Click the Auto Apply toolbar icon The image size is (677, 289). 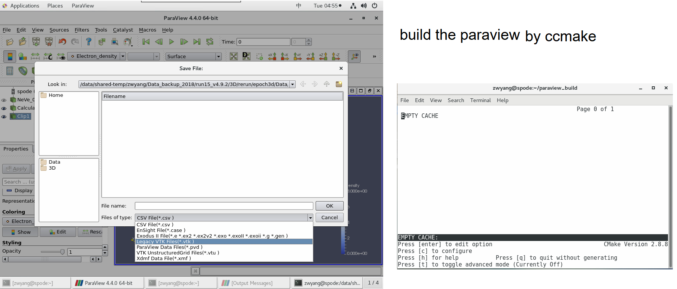[102, 42]
